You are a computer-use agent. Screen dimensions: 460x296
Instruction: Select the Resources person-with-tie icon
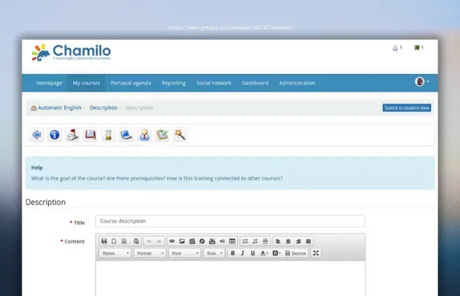tap(144, 135)
